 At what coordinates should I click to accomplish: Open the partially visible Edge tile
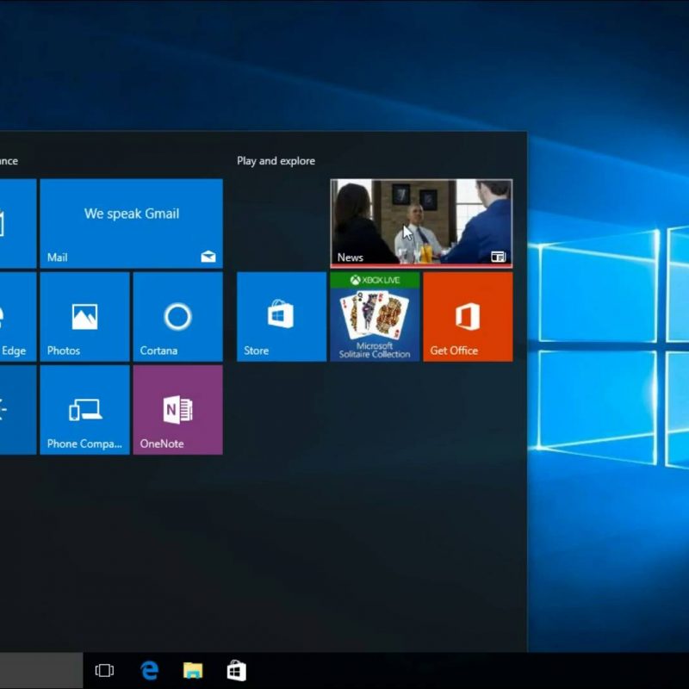point(17,316)
